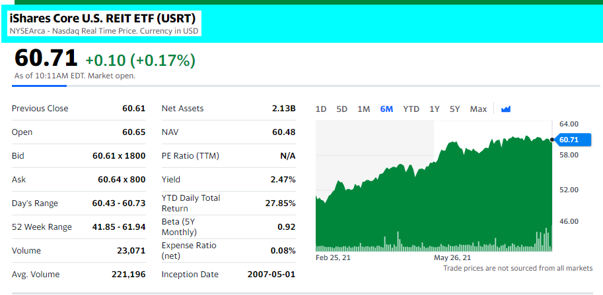Select the 5D chart range

341,109
